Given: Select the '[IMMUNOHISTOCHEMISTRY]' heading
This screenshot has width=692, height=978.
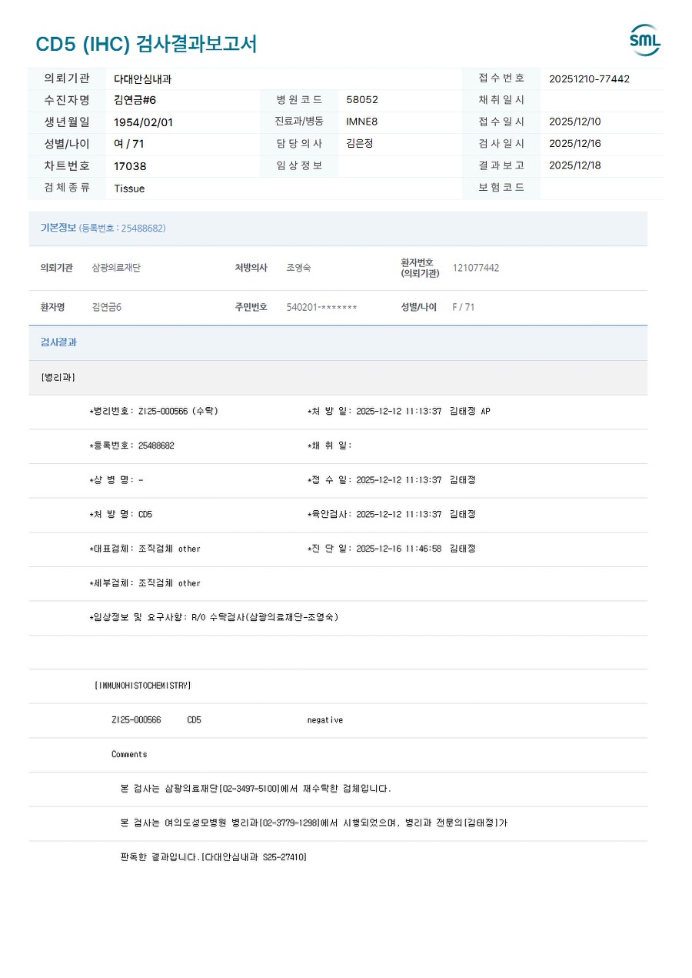Looking at the screenshot, I should click(142, 686).
